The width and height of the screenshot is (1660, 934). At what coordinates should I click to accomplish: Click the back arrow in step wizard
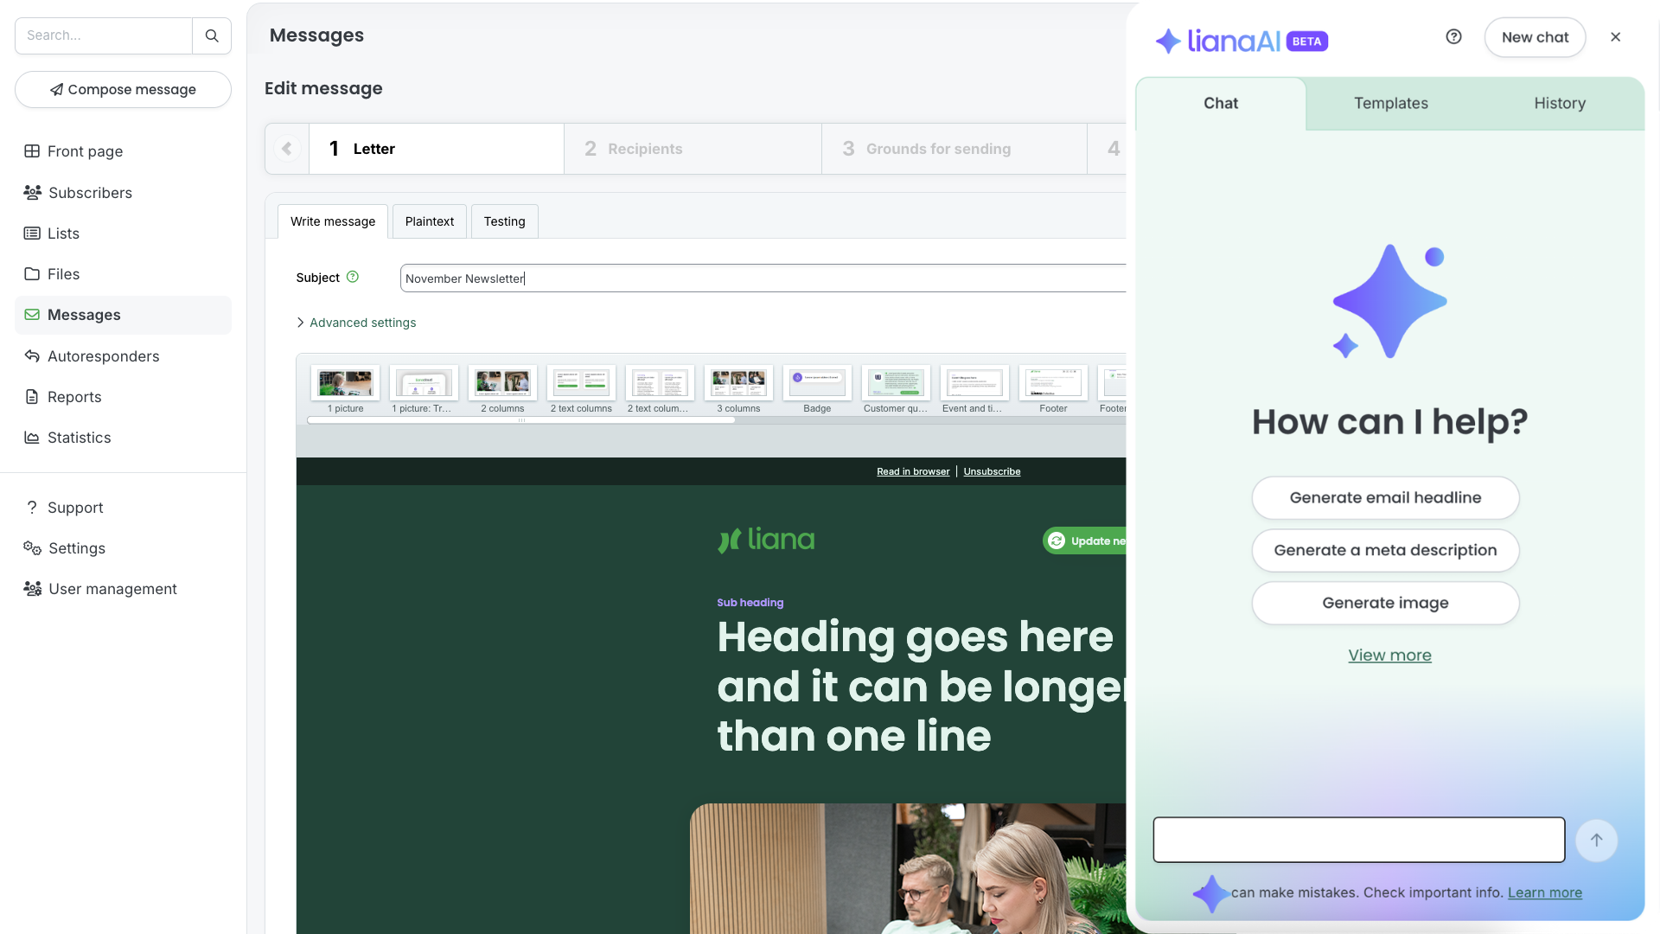tap(287, 149)
